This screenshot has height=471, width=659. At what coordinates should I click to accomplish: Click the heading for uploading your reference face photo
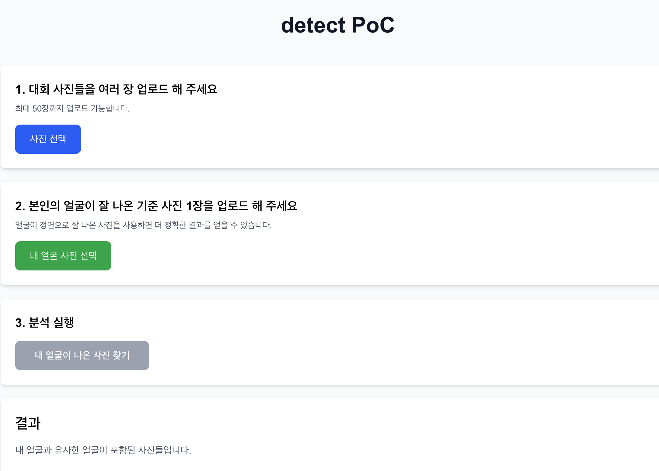(x=157, y=206)
